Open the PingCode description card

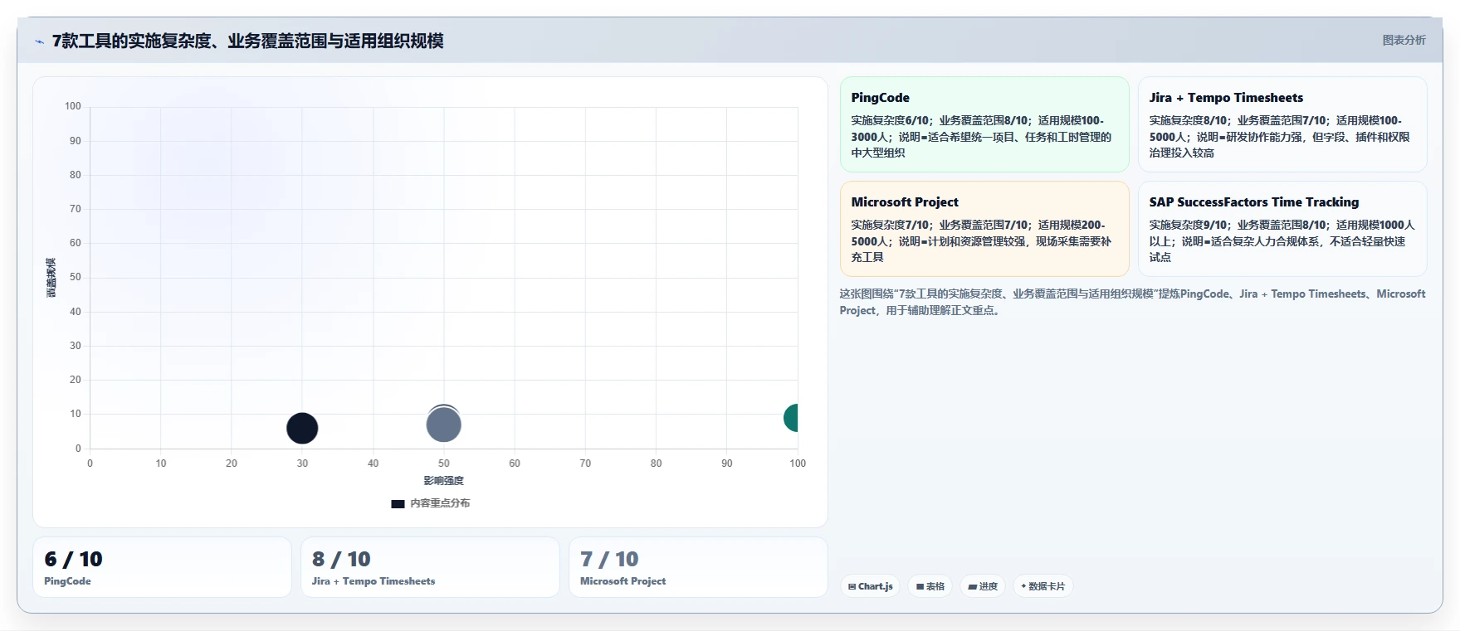coord(984,124)
